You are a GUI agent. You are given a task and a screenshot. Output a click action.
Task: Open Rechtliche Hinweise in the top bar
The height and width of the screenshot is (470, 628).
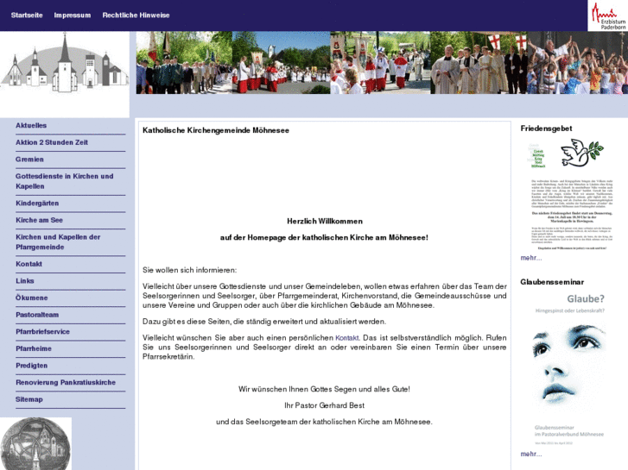(136, 16)
